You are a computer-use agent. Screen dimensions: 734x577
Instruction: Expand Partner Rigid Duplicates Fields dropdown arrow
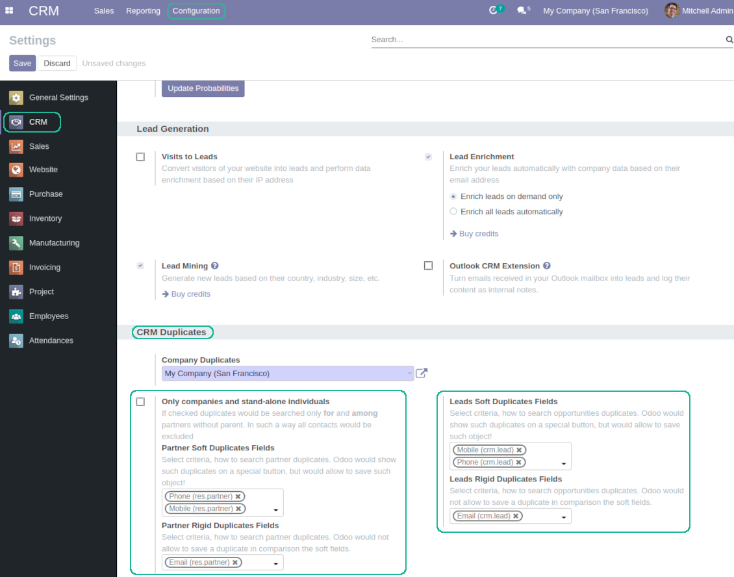point(275,563)
